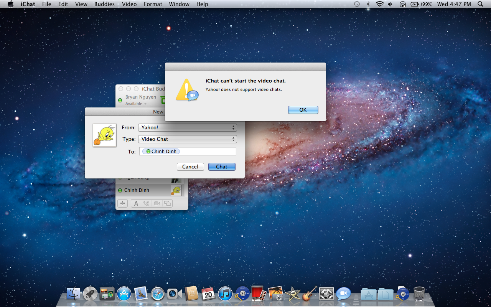Open Mail from the Dock
The height and width of the screenshot is (307, 491).
pyautogui.click(x=141, y=294)
